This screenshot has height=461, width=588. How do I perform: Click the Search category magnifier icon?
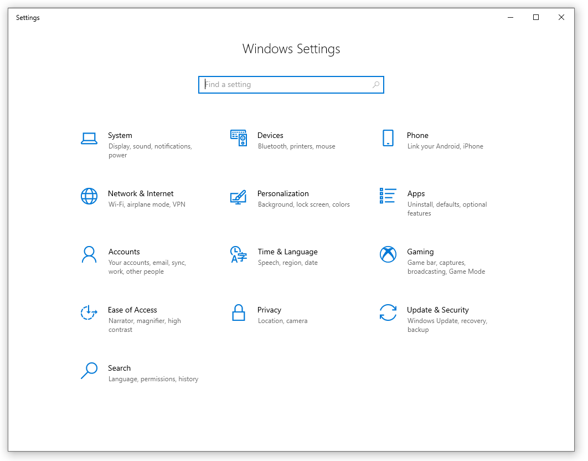pyautogui.click(x=89, y=371)
